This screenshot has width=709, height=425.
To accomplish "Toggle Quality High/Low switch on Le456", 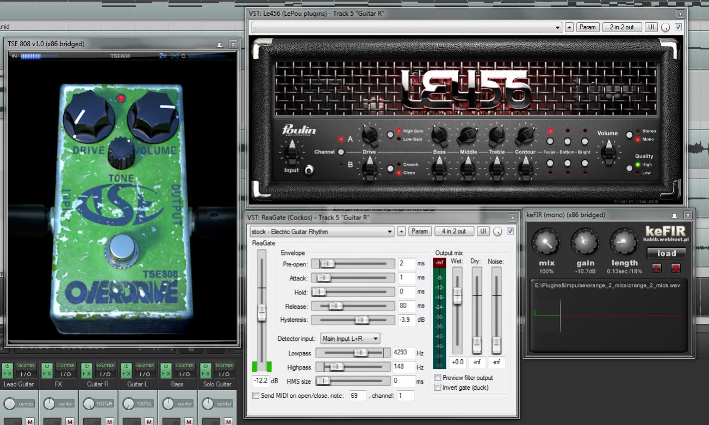I will [629, 168].
